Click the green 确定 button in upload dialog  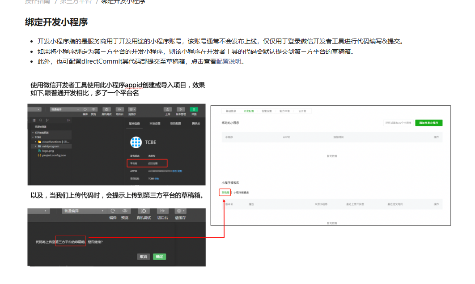[x=159, y=257]
